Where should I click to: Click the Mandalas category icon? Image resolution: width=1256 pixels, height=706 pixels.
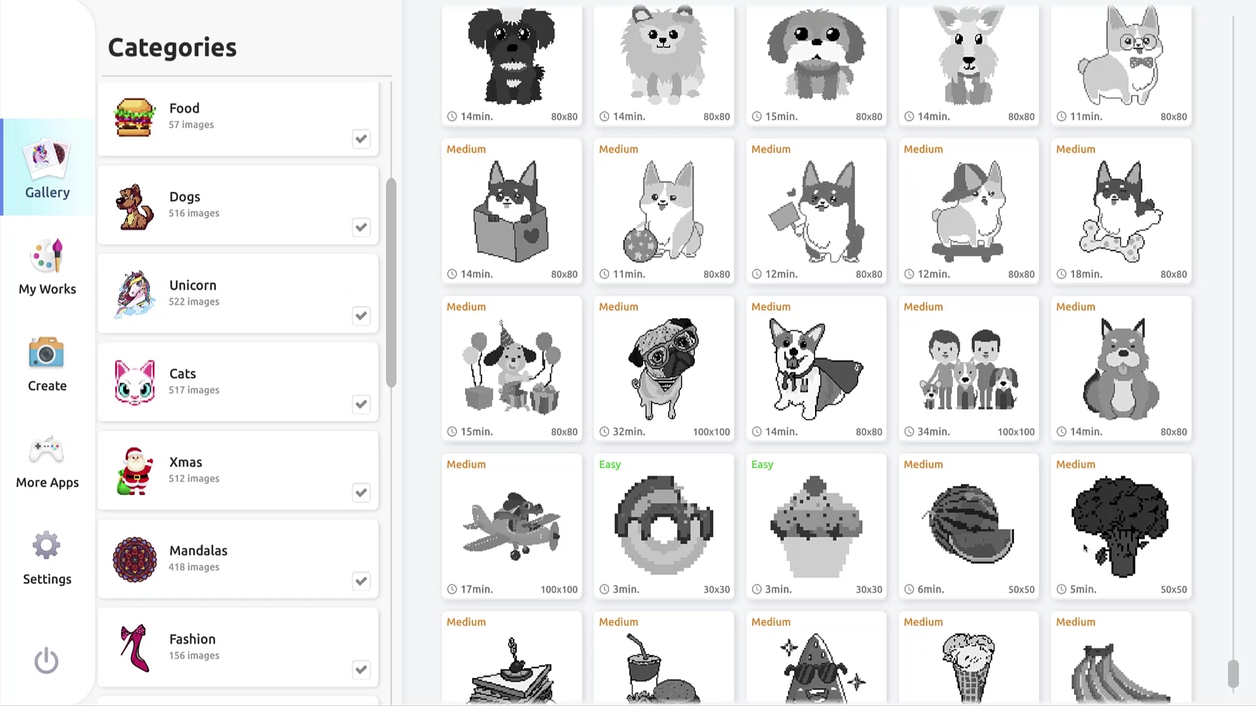(134, 560)
